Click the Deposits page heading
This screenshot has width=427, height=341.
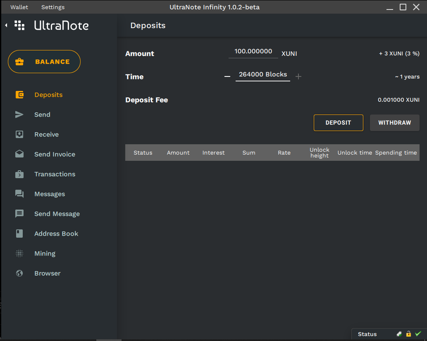point(148,26)
